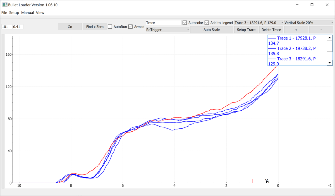The image size is (335, 196).
Task: Click the plus zoom button
Action: click(x=296, y=30)
